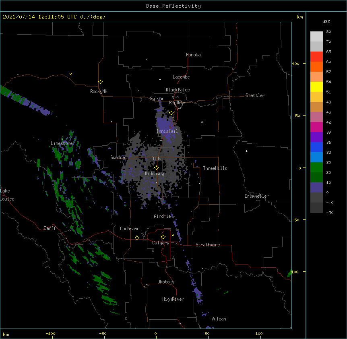347x339 pixels.
Task: Pick the yellow 54 dBZ legend color
Action: click(316, 87)
